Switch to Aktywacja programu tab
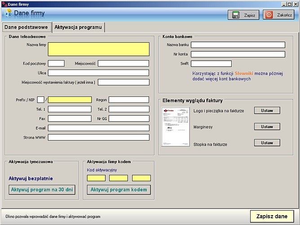This screenshot has width=300, height=225. (78, 27)
